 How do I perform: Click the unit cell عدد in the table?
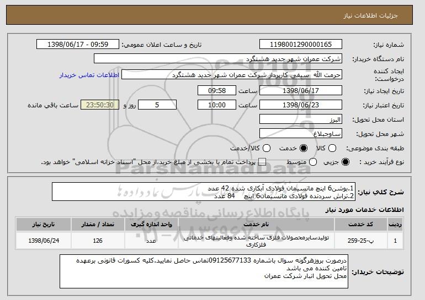pyautogui.click(x=151, y=241)
